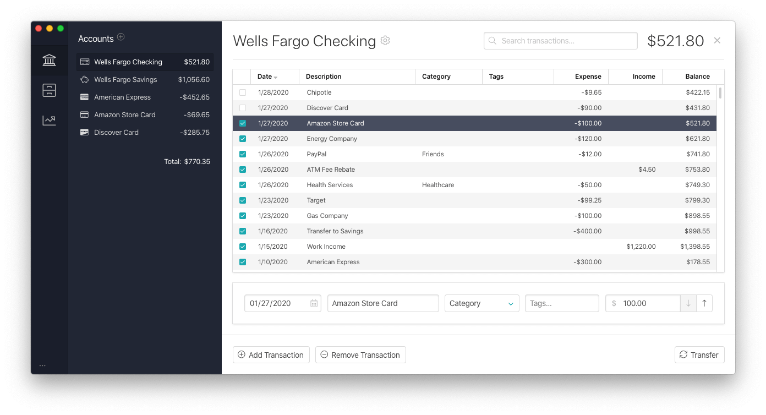Mark the new entry as expense with down arrow
Viewport: 766px width, 415px height.
click(688, 303)
